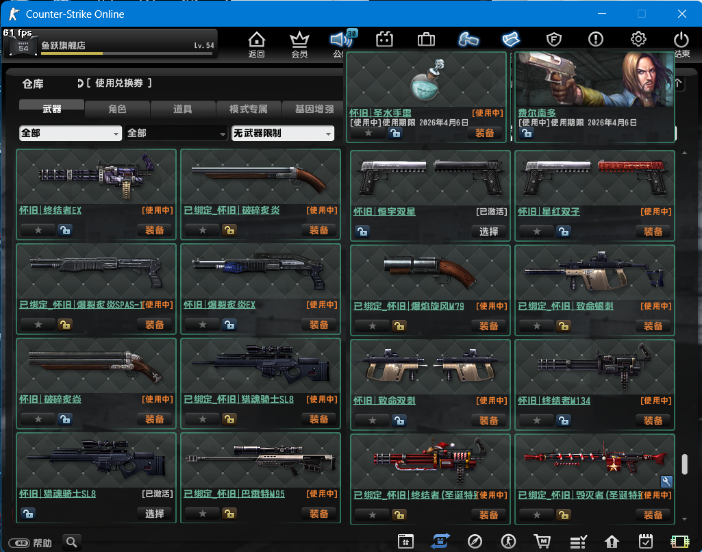
Task: Switch to the 模式专属 tab
Action: (x=249, y=109)
